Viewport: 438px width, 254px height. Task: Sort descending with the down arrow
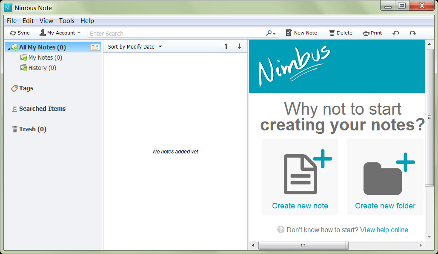coord(239,46)
